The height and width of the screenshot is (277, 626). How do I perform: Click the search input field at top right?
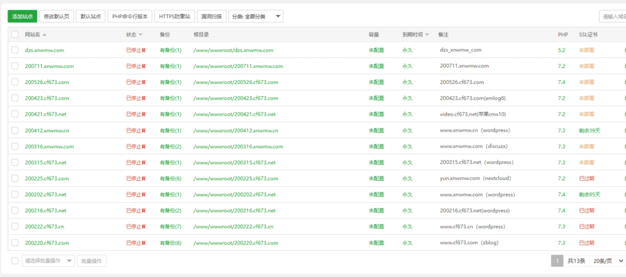click(x=613, y=16)
